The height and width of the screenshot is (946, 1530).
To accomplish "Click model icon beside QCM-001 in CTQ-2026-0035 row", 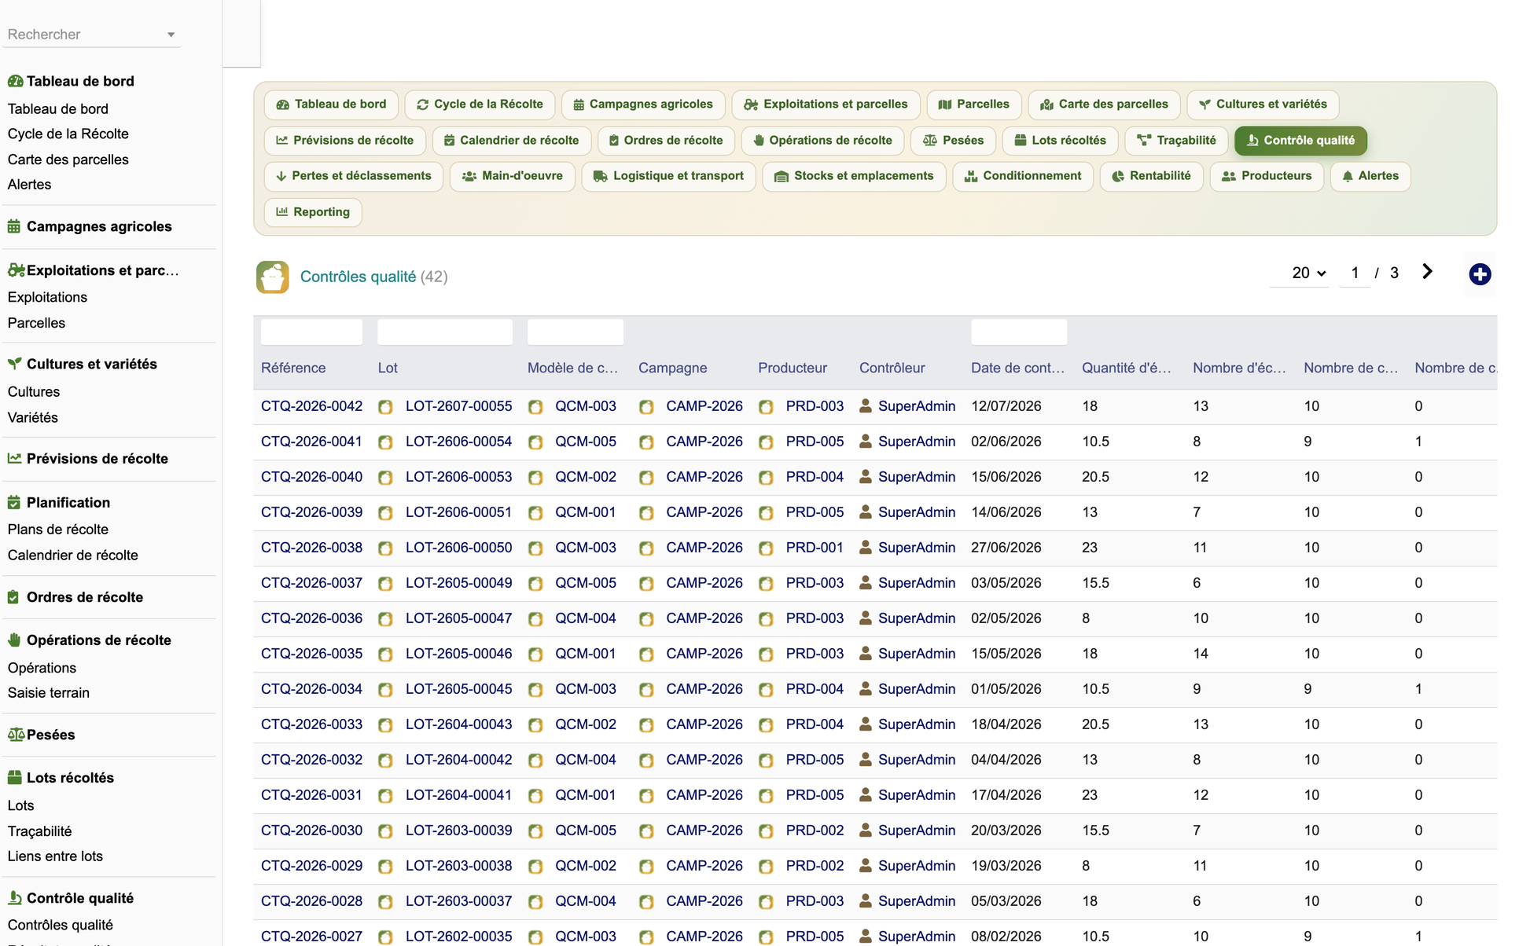I will 535,654.
